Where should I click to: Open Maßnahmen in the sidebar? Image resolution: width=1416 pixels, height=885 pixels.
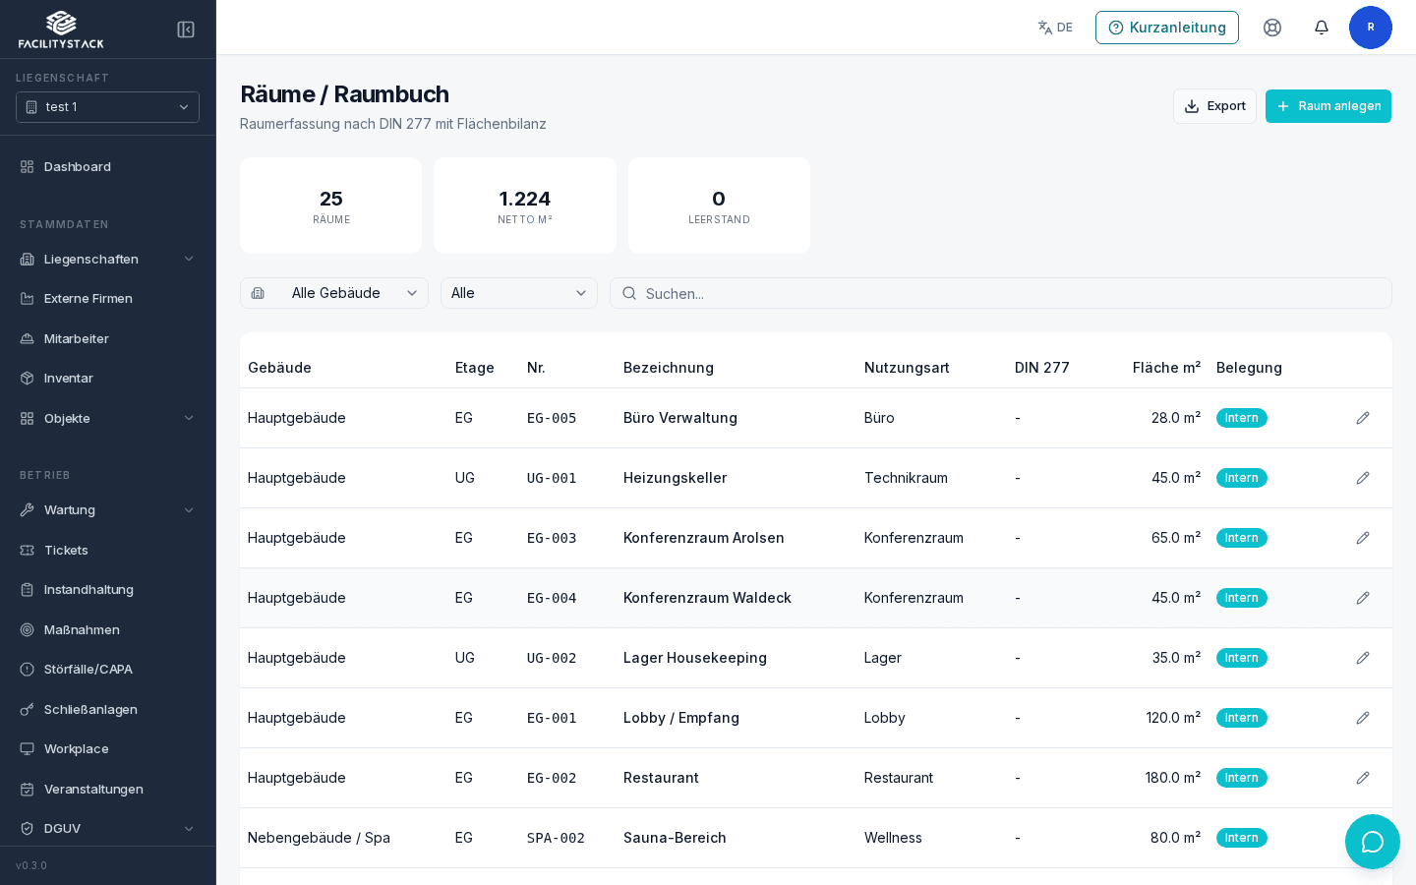(108, 629)
